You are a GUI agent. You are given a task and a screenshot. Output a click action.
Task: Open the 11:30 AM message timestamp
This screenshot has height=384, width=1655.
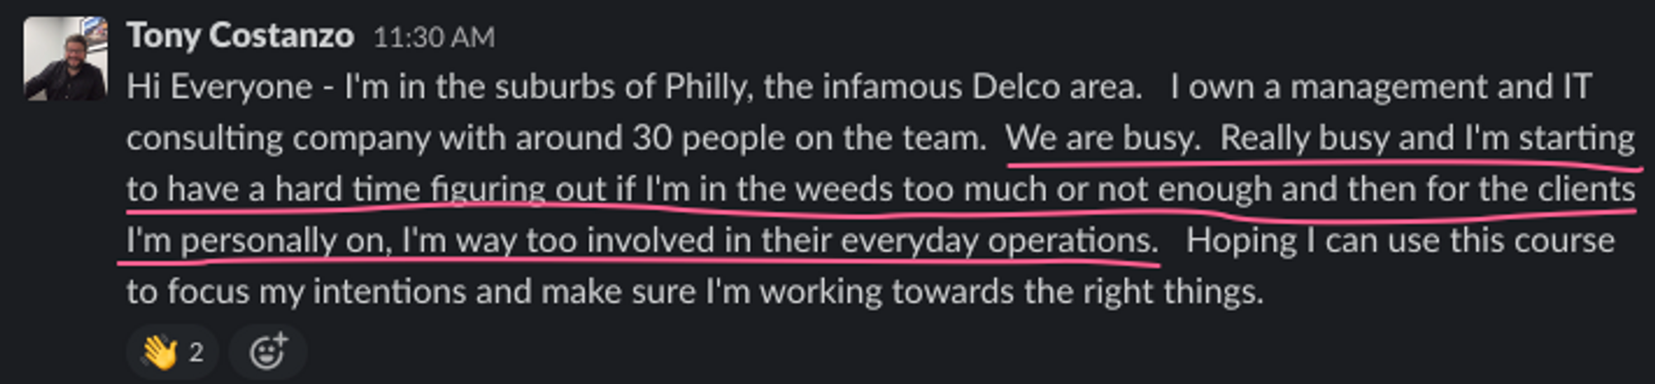[434, 37]
